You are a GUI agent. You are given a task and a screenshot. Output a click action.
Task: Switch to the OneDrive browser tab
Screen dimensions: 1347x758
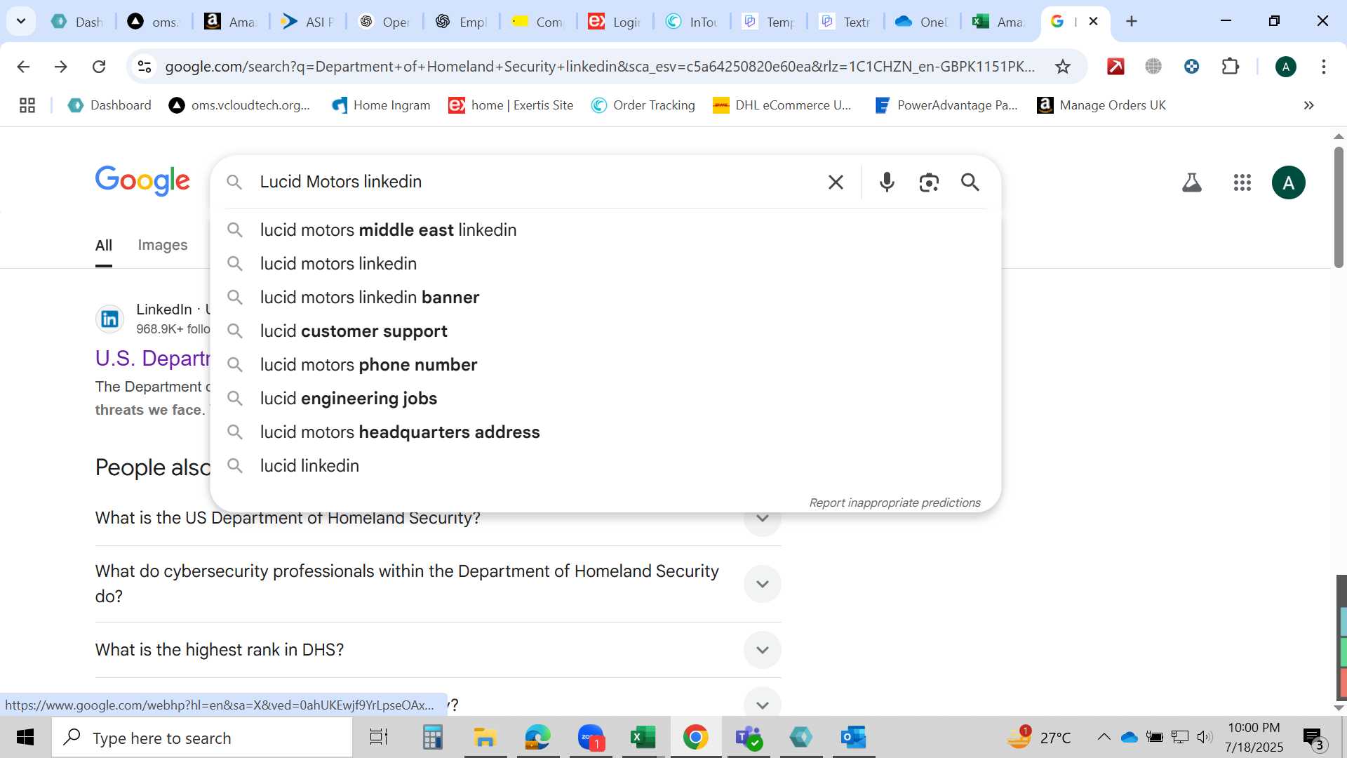pyautogui.click(x=923, y=22)
